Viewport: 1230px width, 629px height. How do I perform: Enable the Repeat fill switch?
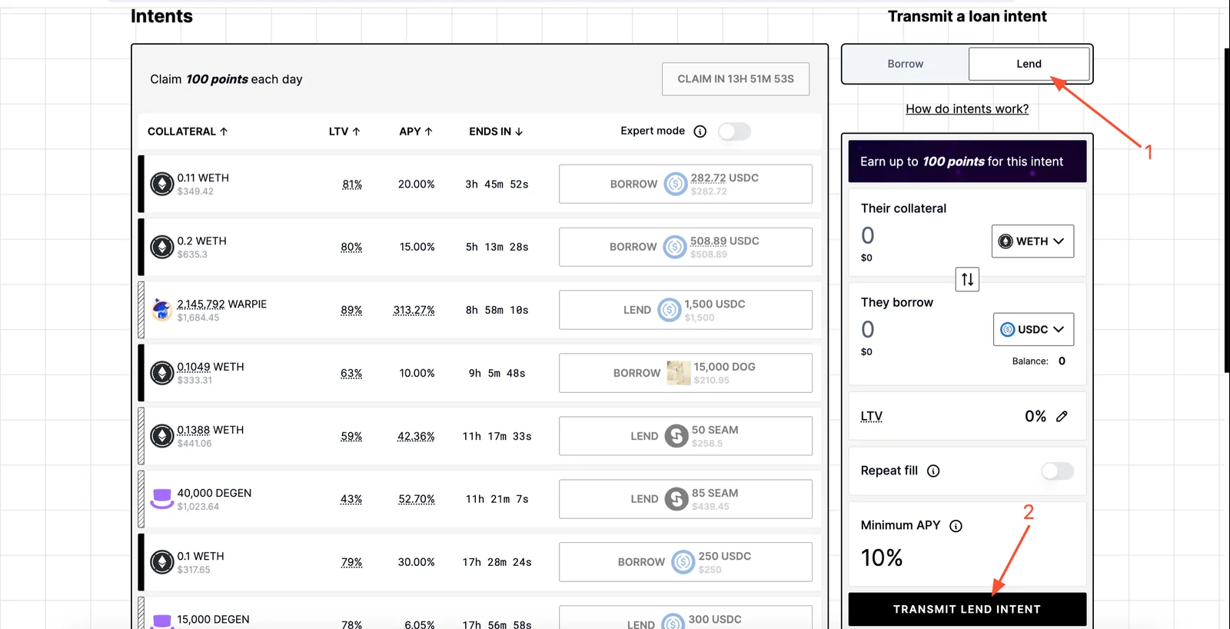(x=1057, y=471)
